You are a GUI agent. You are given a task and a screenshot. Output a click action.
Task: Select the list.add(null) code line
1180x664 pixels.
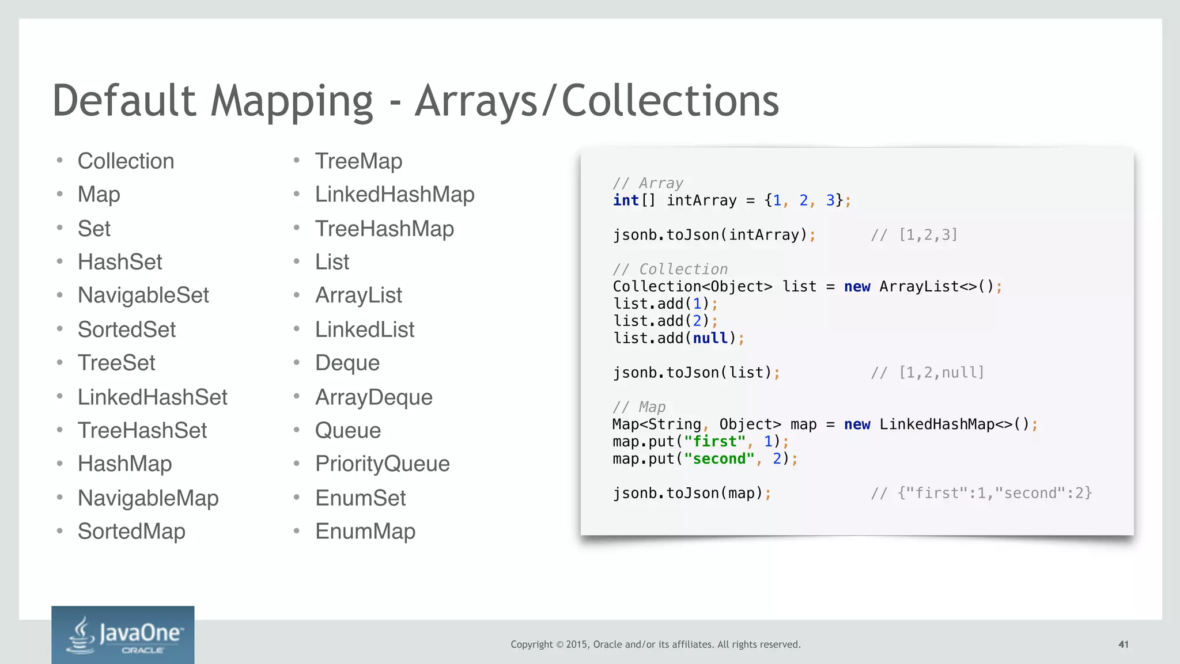[x=678, y=338]
